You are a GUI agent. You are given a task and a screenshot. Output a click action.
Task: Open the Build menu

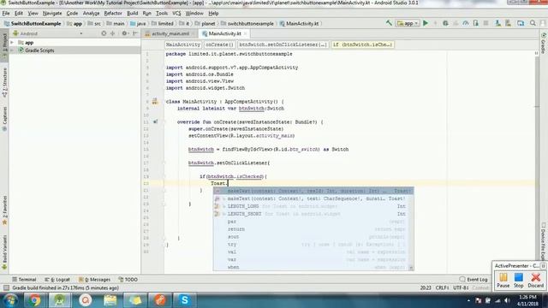coord(132,14)
